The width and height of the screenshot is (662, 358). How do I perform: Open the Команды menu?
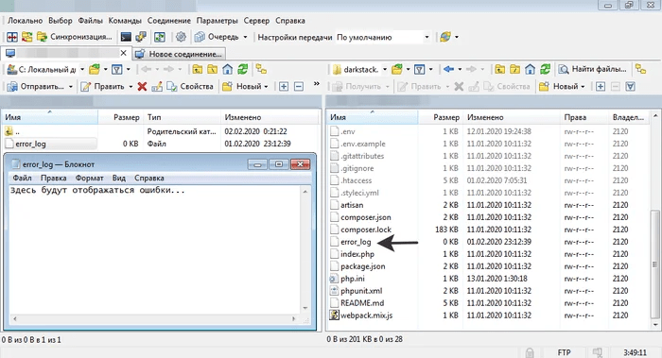(125, 20)
